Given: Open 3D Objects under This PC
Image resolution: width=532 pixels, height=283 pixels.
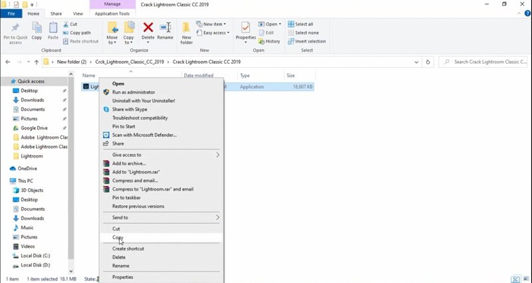Looking at the screenshot, I should (x=32, y=190).
